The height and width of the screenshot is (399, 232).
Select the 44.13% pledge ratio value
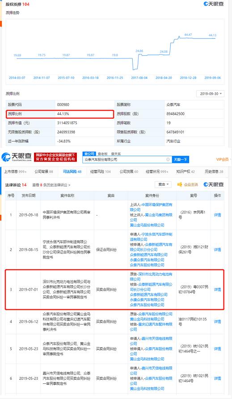click(x=63, y=114)
